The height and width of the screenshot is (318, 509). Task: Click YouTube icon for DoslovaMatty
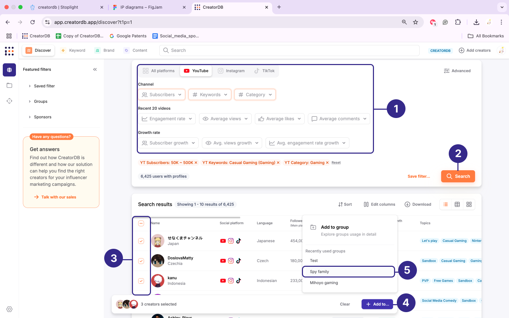point(223,261)
